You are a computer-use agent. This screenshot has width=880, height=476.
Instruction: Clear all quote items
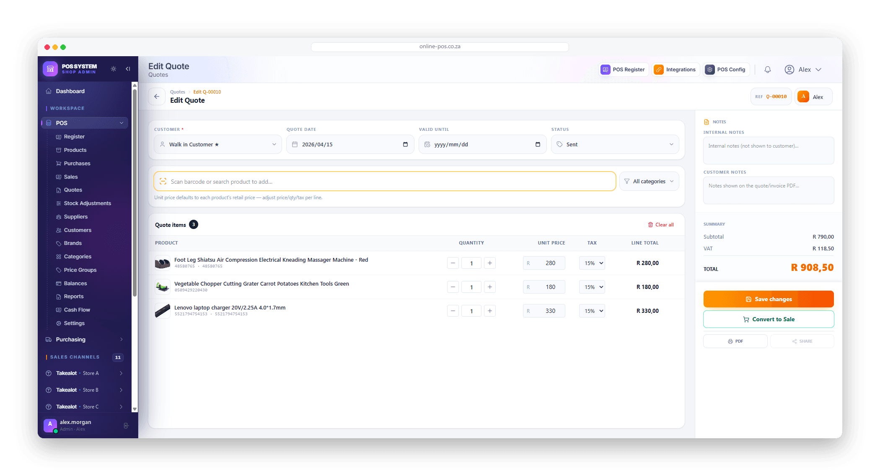661,225
